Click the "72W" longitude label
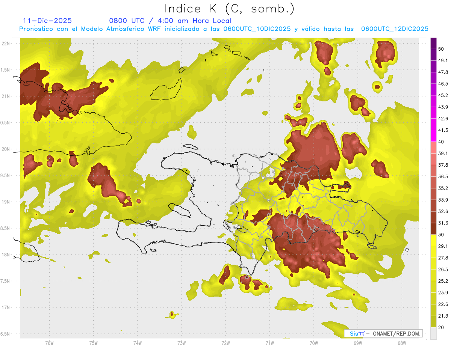The height and width of the screenshot is (348, 451). click(x=225, y=343)
